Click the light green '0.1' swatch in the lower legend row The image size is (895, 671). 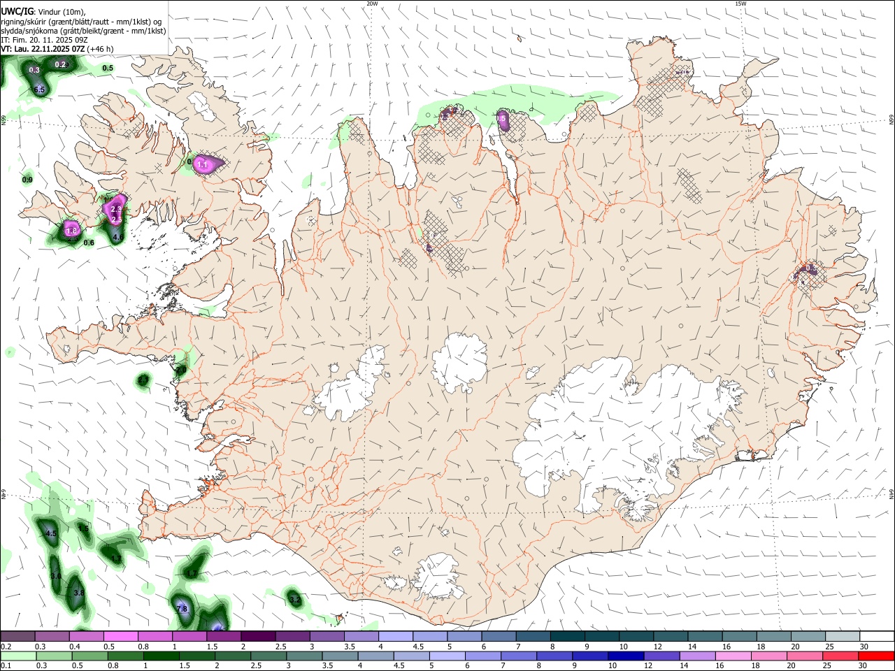17,656
